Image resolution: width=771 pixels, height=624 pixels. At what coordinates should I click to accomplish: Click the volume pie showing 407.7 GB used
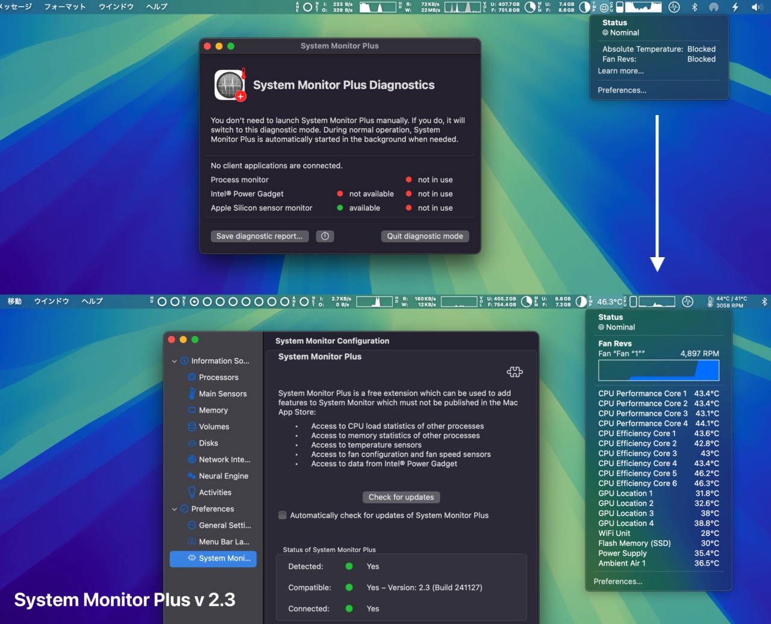click(x=530, y=7)
